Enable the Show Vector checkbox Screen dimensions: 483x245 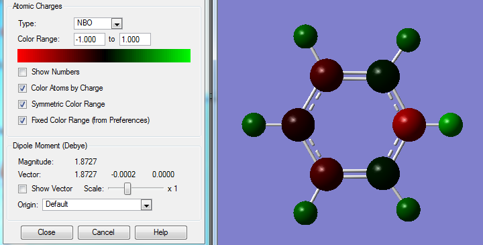coord(23,189)
